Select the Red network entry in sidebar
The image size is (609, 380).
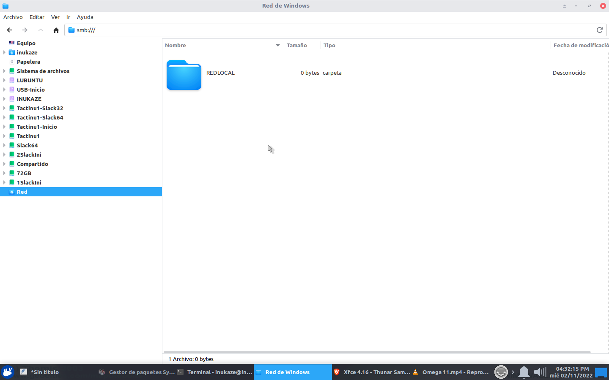coord(81,192)
